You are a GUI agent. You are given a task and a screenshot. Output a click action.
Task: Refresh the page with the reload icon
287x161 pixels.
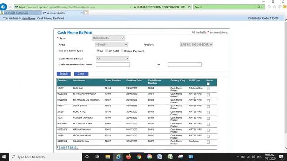pos(189,7)
